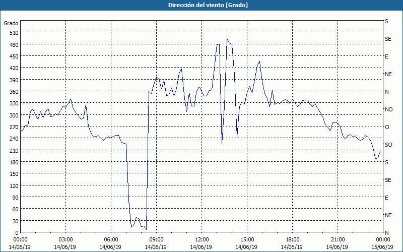Select the 14/06/19 date under 06:00
Viewport: 403px width, 252px height.
(110, 247)
